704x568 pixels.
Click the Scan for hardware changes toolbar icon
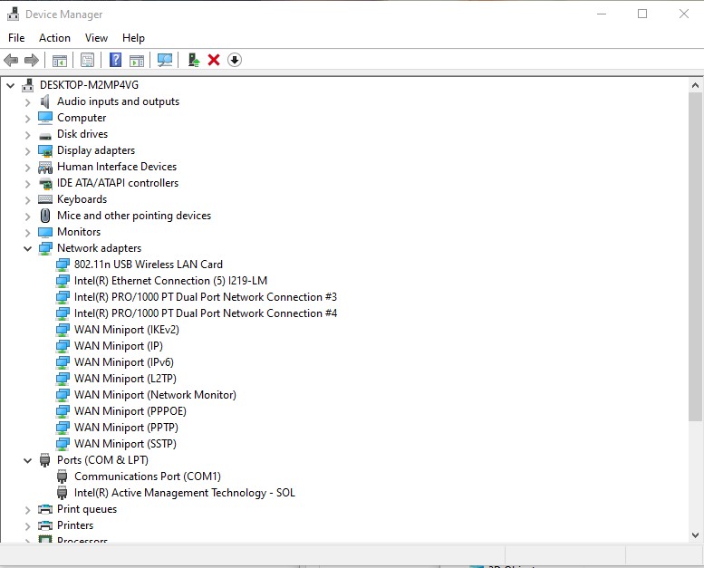point(165,60)
